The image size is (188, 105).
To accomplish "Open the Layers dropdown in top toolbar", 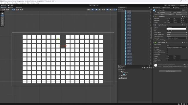I will click(x=175, y=5).
